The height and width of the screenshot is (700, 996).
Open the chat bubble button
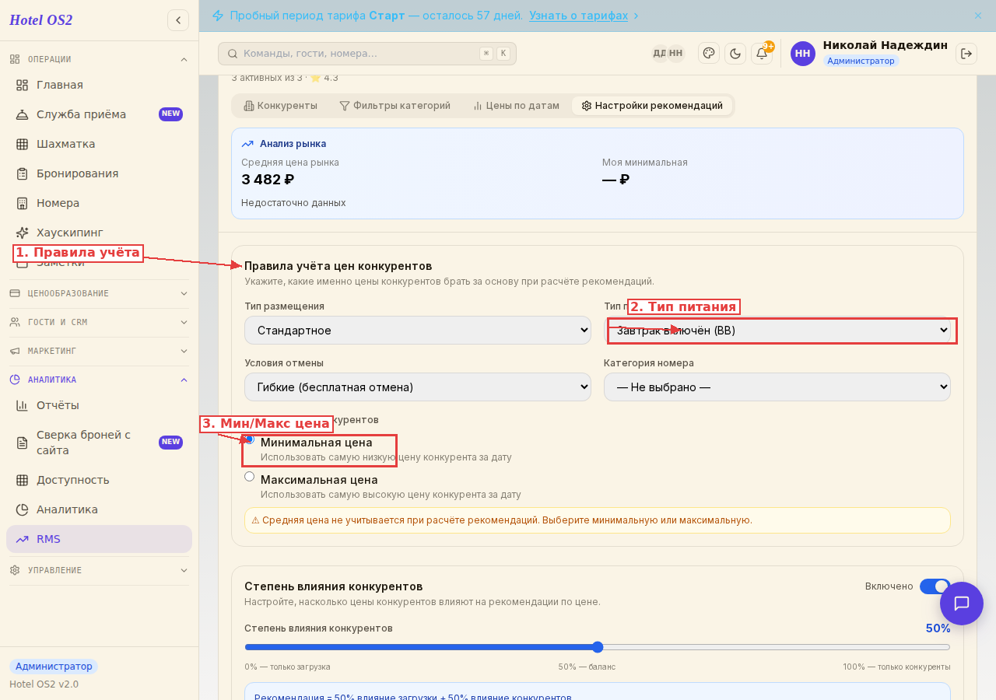(x=962, y=604)
